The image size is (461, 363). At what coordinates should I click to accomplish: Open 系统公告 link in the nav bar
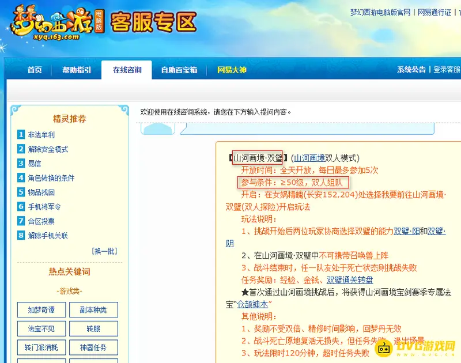coord(411,69)
